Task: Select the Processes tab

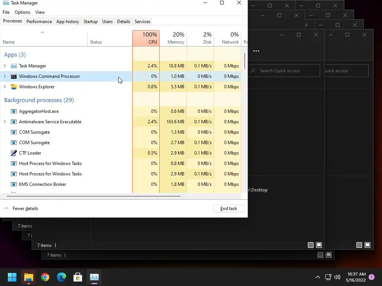Action: point(12,21)
